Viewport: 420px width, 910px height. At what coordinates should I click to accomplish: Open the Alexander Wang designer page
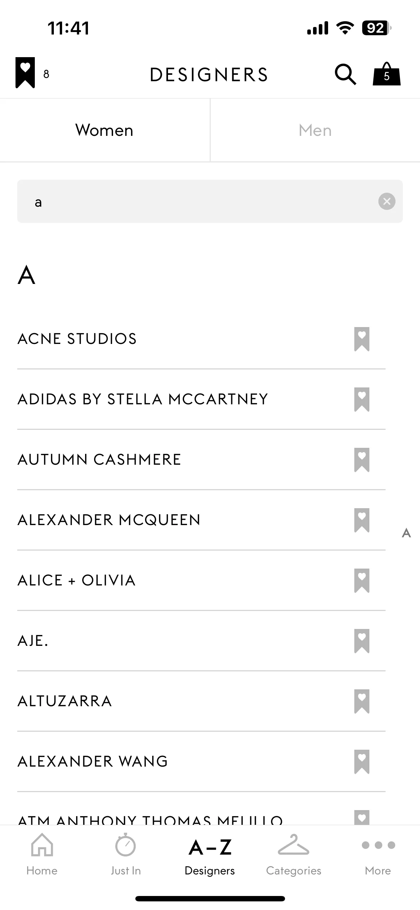pos(93,762)
